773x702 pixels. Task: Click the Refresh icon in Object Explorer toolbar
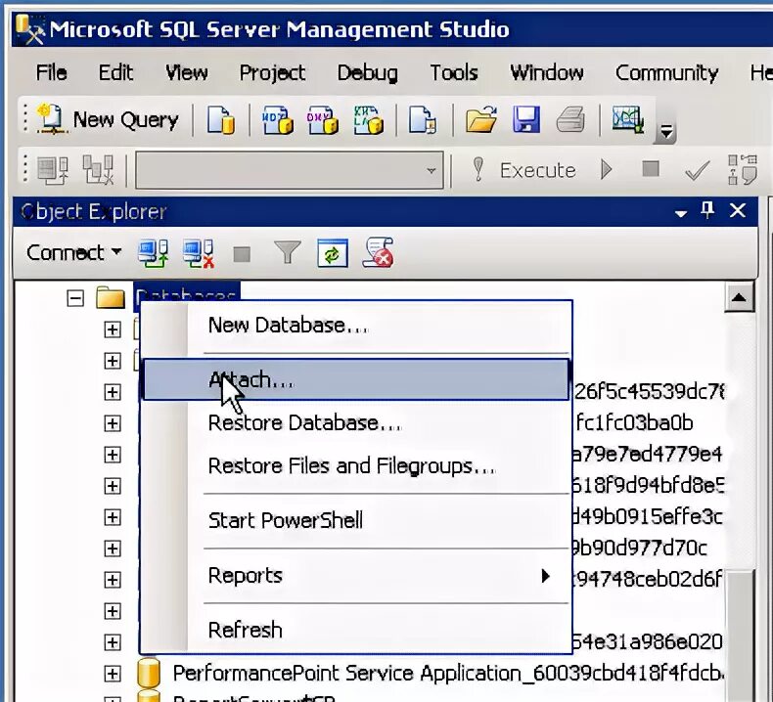pos(333,253)
